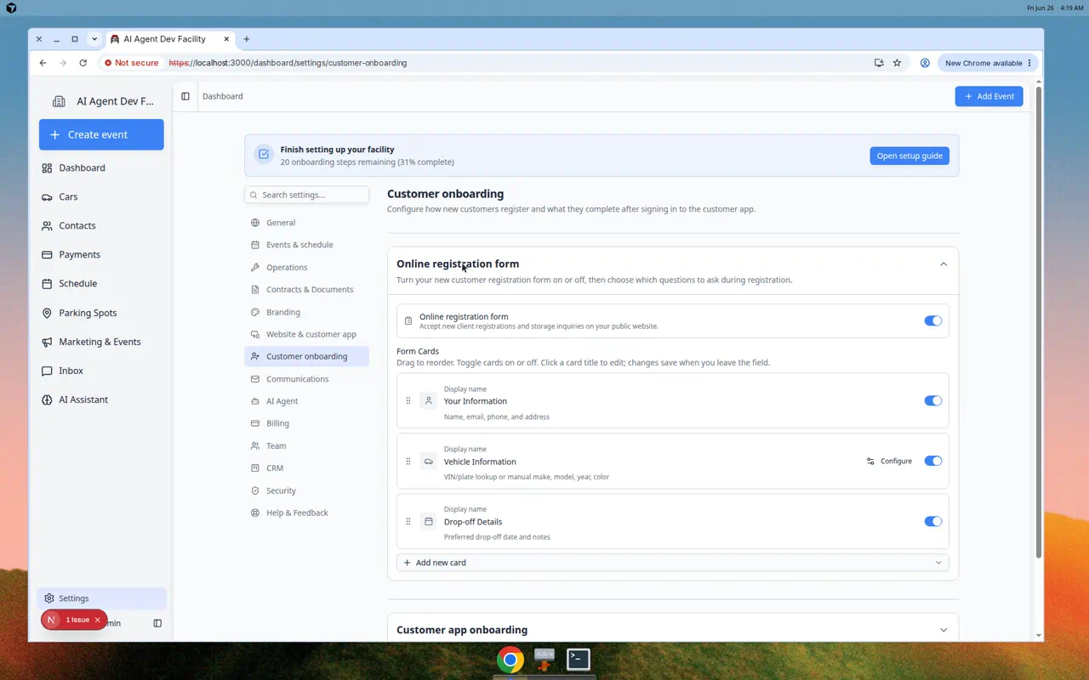Click the car icon on Vehicle Information card
The height and width of the screenshot is (680, 1089).
coord(429,461)
